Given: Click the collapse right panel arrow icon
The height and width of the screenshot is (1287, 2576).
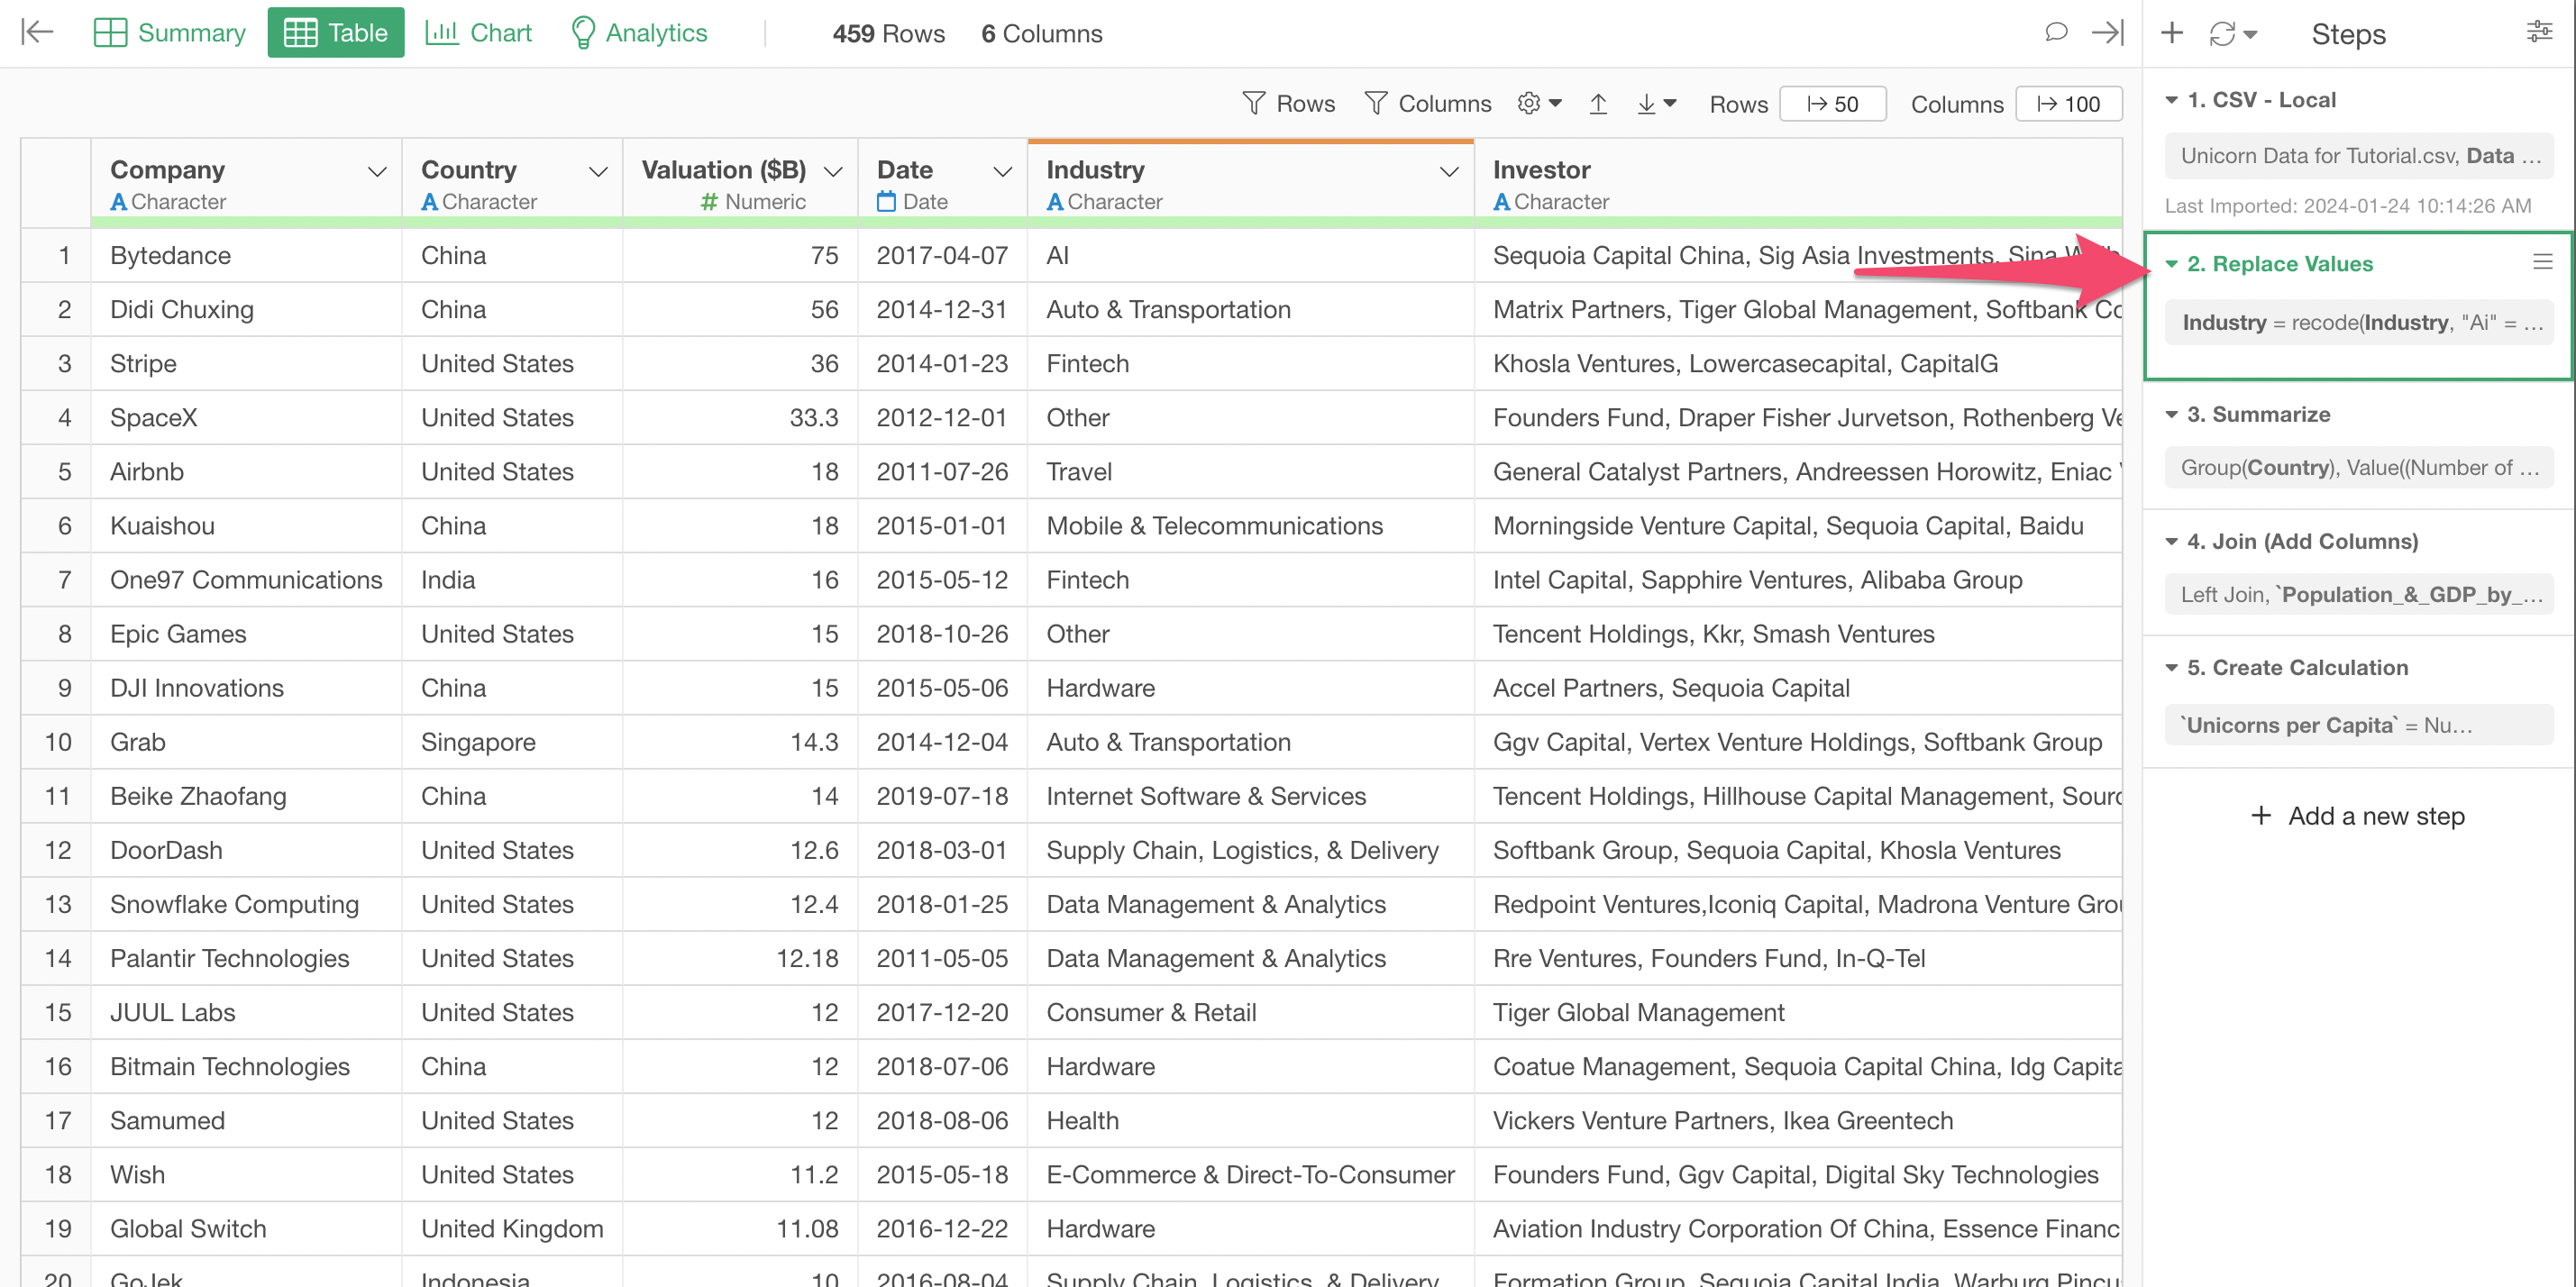Looking at the screenshot, I should (x=2106, y=32).
